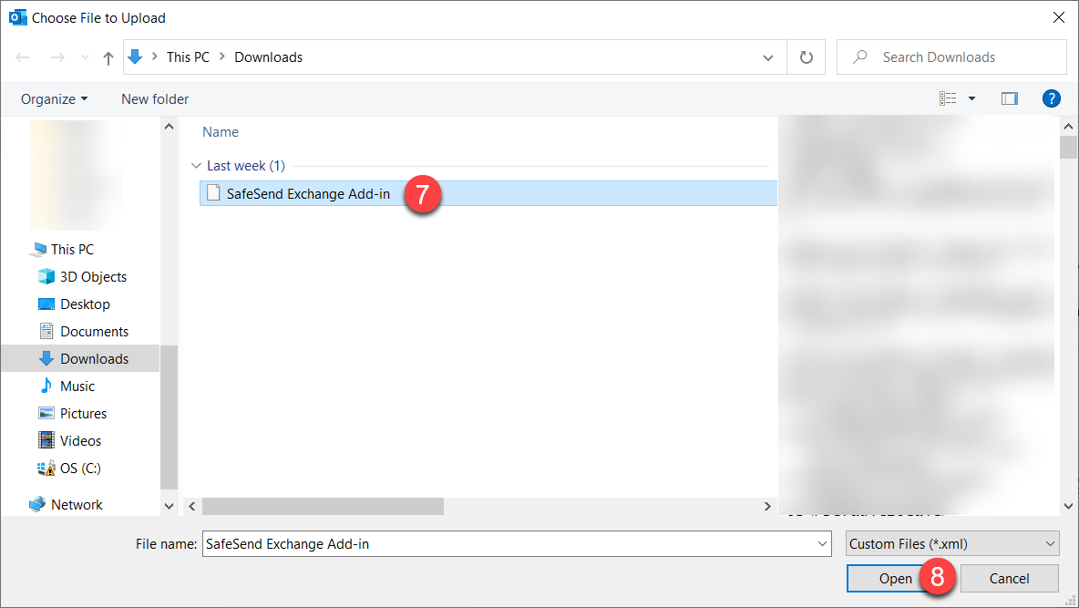Open Pictures in navigation pane
This screenshot has height=608, width=1079.
(83, 414)
